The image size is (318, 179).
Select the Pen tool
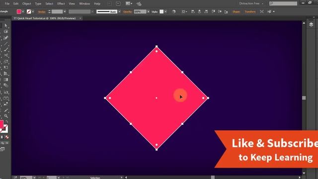click(6, 38)
